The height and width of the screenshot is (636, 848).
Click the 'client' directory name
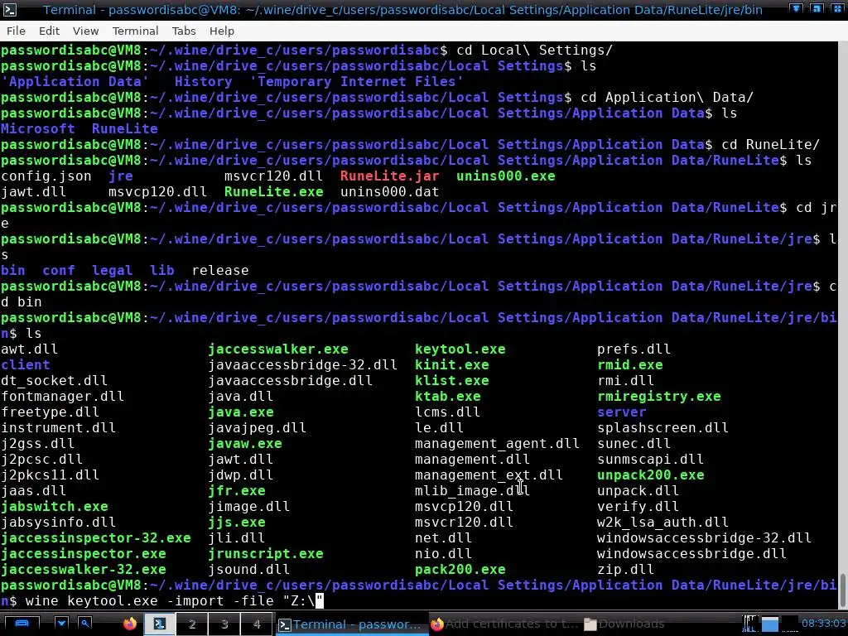point(26,365)
